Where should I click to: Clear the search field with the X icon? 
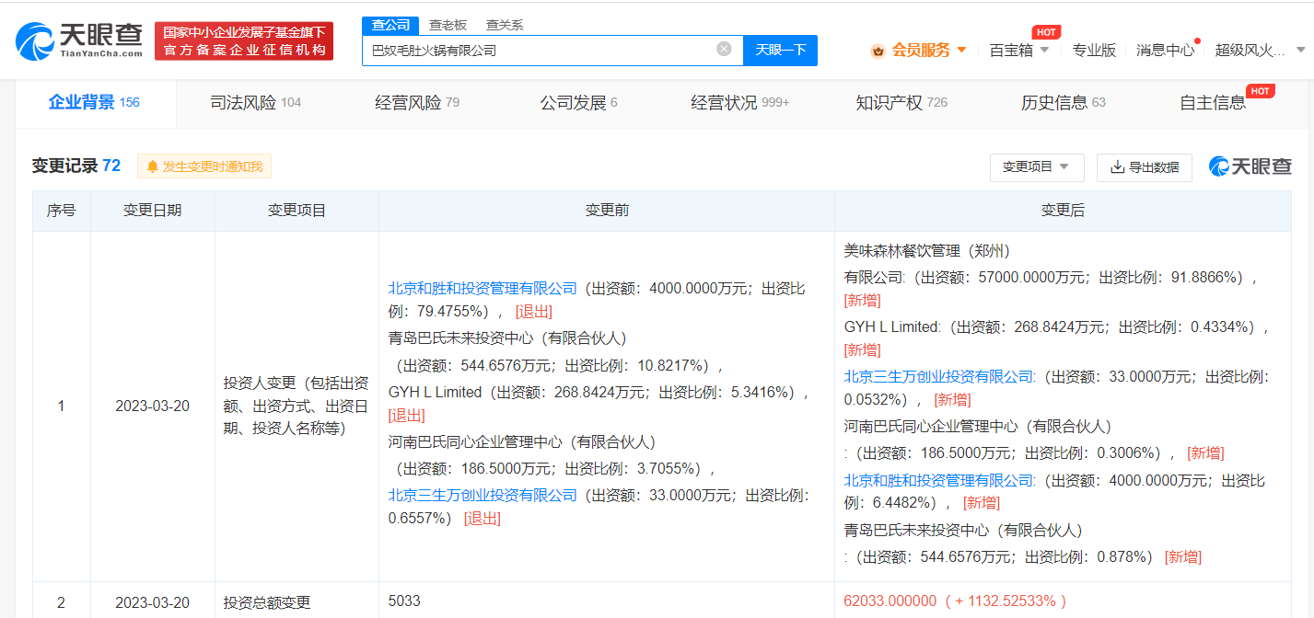[724, 50]
